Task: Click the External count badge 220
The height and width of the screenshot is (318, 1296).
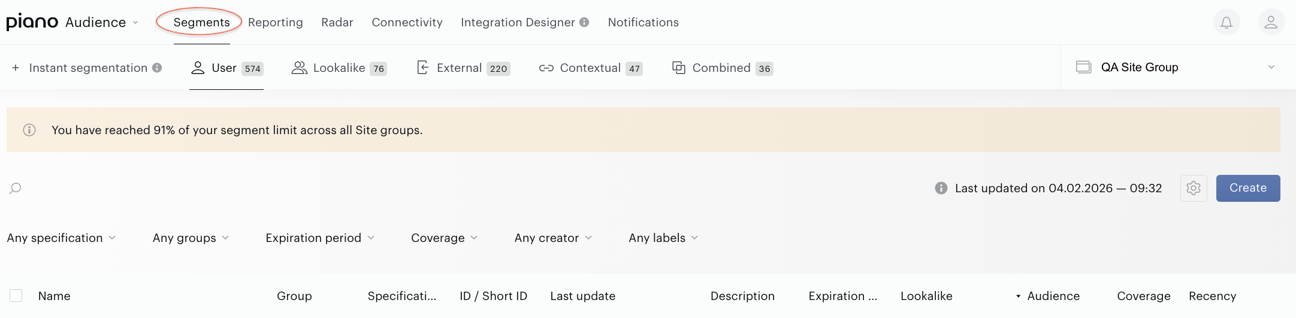Action: 499,68
